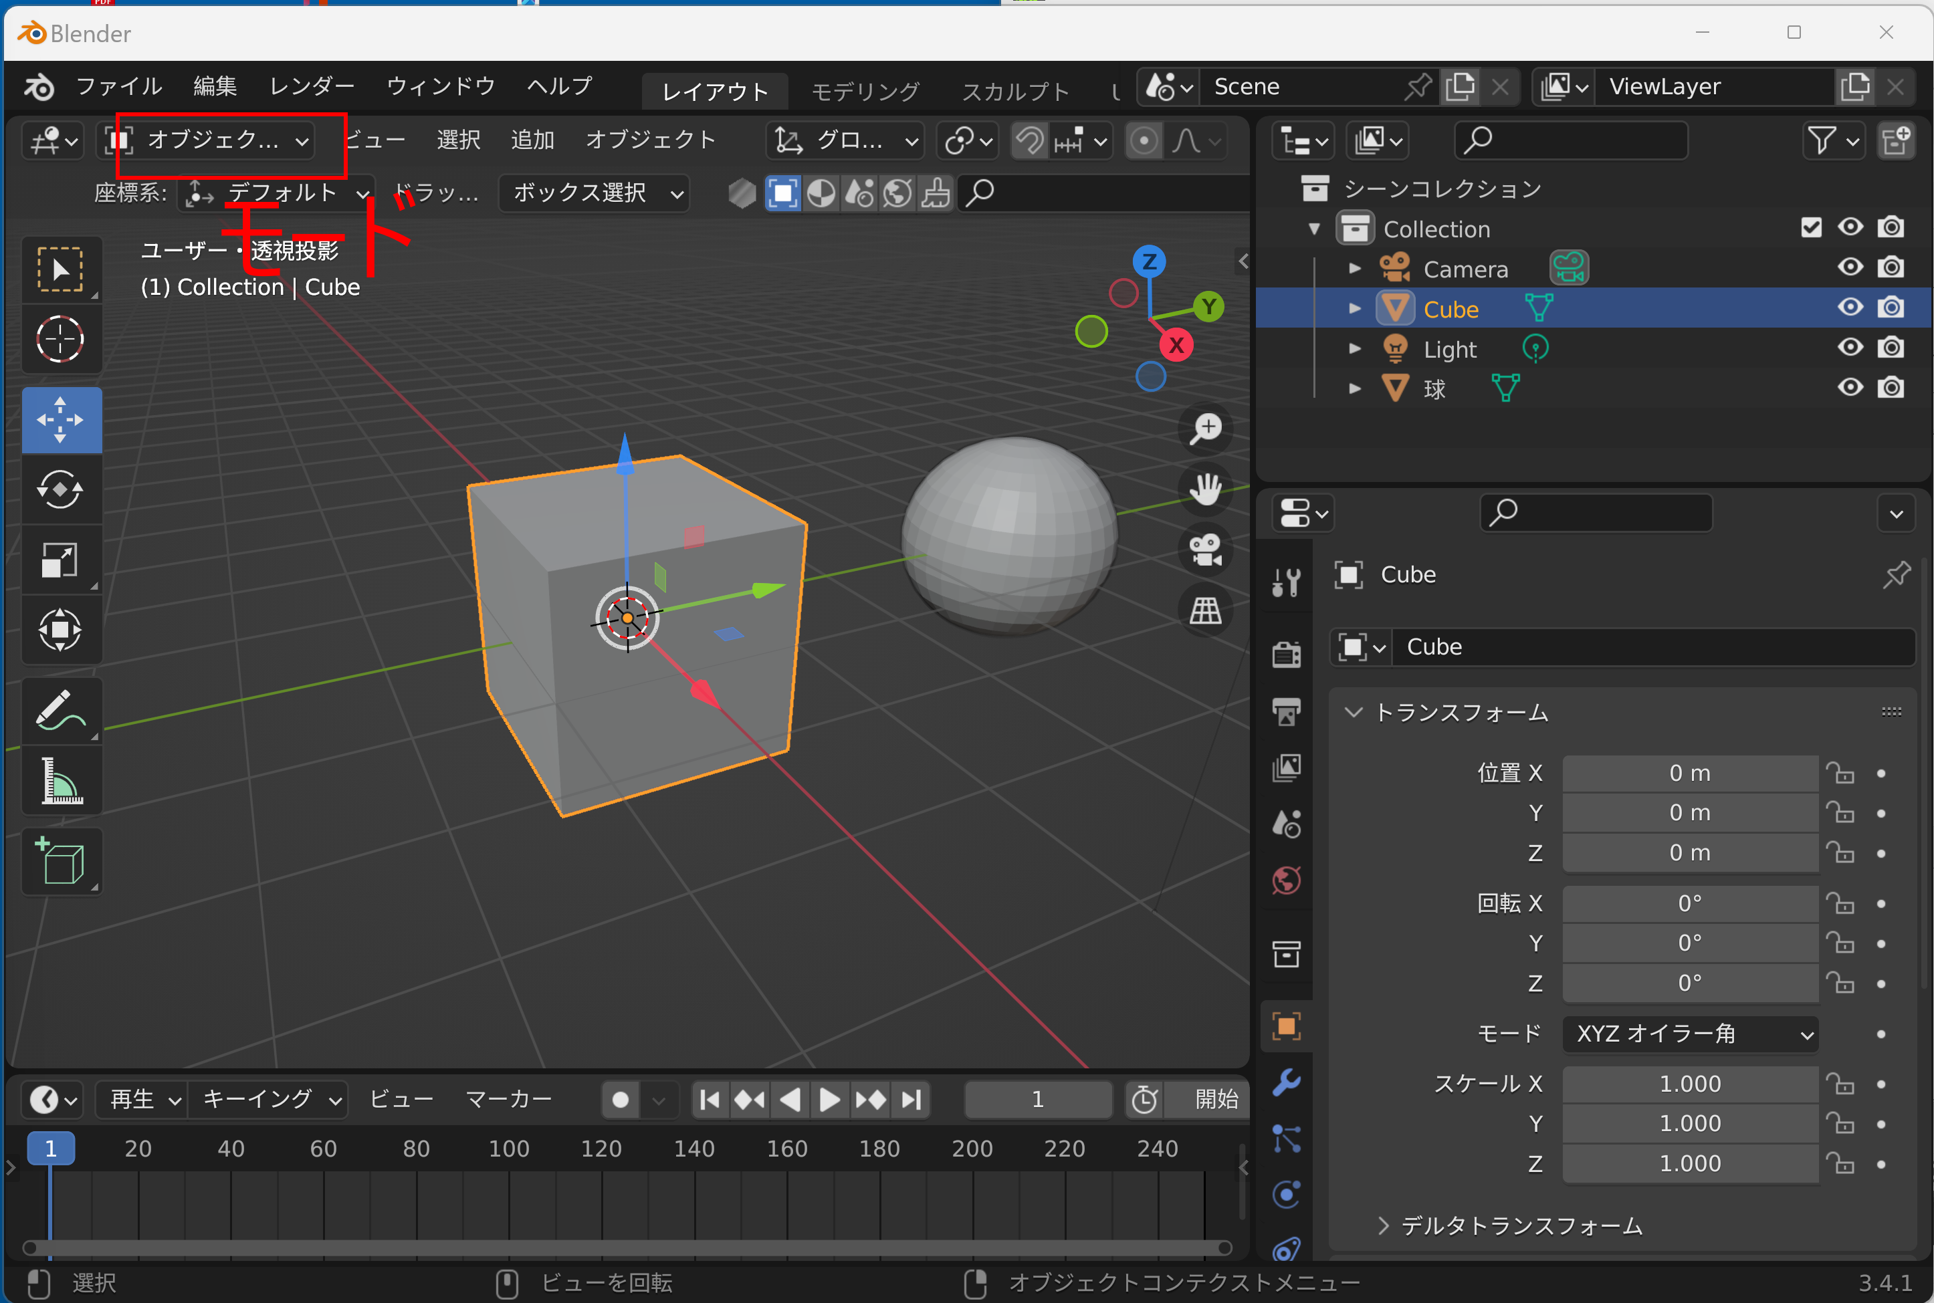The width and height of the screenshot is (1934, 1303).
Task: Open the 編集 menu
Action: click(x=215, y=86)
